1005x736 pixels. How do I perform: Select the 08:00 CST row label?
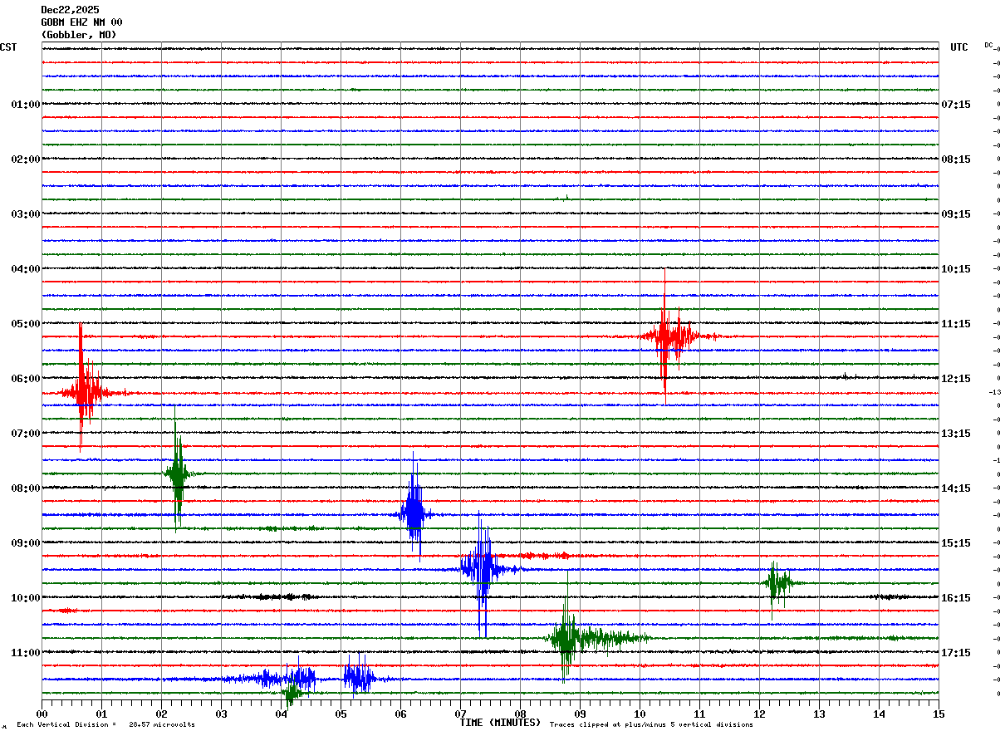click(25, 488)
